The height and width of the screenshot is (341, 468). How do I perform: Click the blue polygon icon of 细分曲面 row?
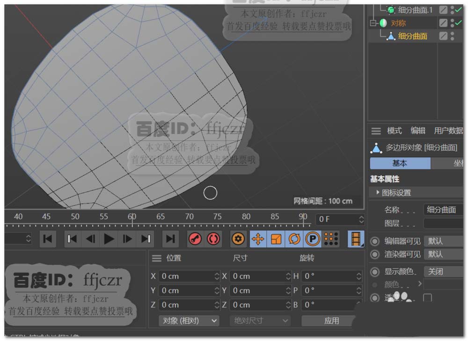391,36
